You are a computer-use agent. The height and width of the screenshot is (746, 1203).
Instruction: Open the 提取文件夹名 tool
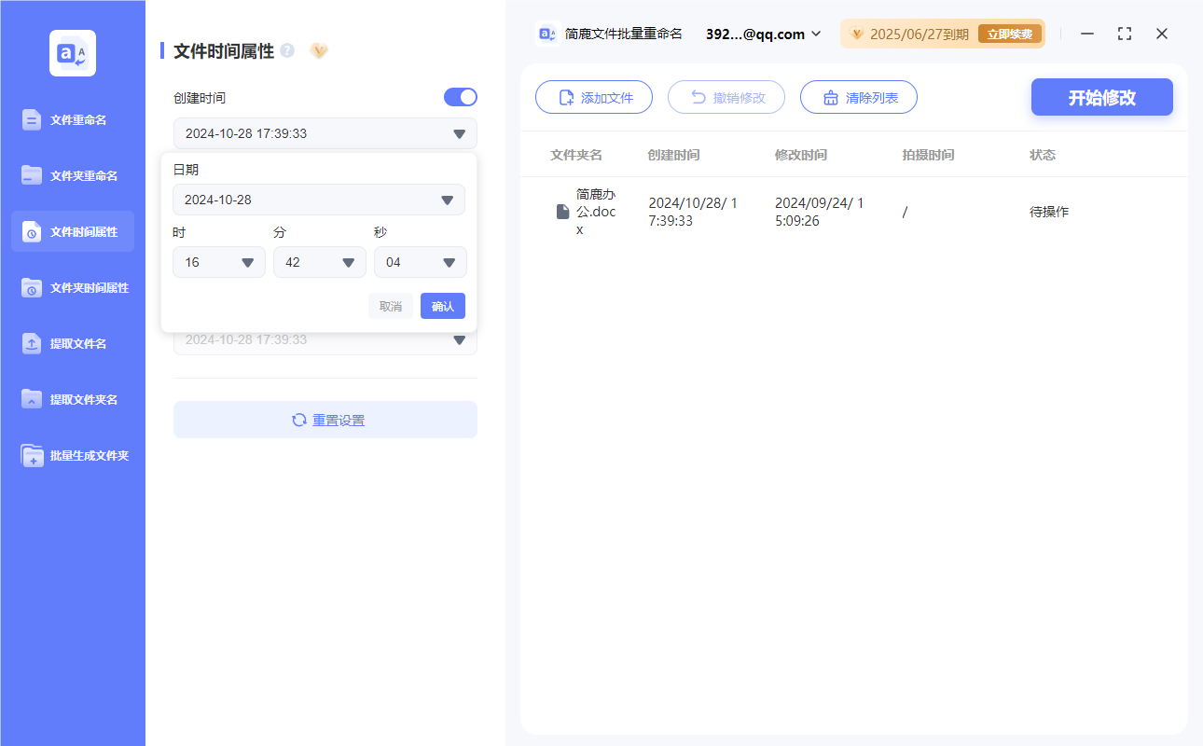click(72, 399)
